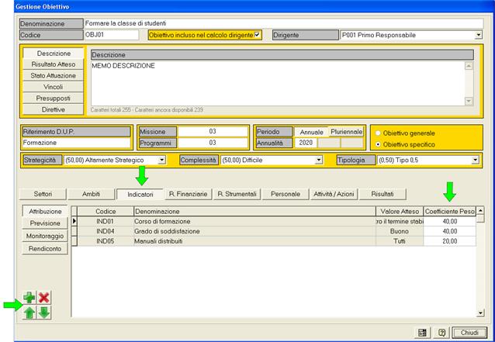Image resolution: width=495 pixels, height=342 pixels.
Task: Select the 'Obiettivo specifico' radio option
Action: pos(379,144)
